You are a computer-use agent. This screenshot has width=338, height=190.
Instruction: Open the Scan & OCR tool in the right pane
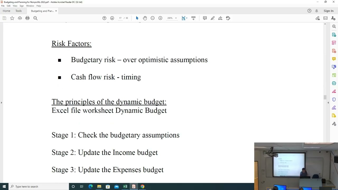pyautogui.click(x=334, y=75)
